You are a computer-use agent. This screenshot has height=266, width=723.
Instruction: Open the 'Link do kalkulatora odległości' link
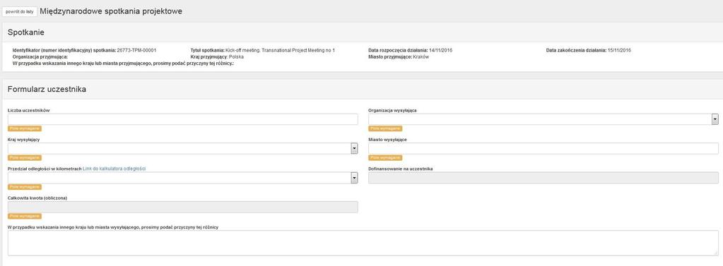point(114,169)
